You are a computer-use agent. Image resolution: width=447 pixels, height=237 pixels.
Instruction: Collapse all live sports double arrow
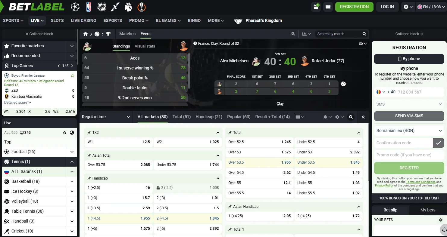coord(64,133)
